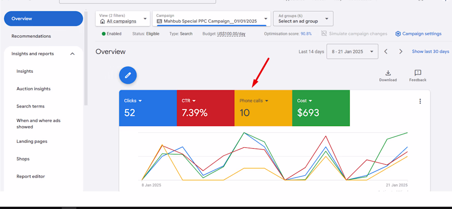Click the US$100.00/day budget

pyautogui.click(x=231, y=34)
